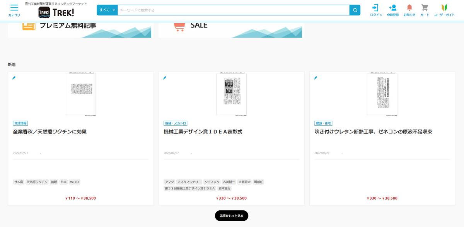Expand the すべて search category dropdown

coord(107,10)
